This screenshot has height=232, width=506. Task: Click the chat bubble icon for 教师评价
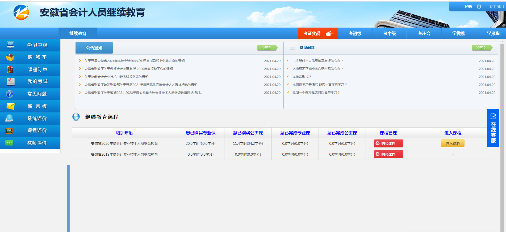(9, 143)
